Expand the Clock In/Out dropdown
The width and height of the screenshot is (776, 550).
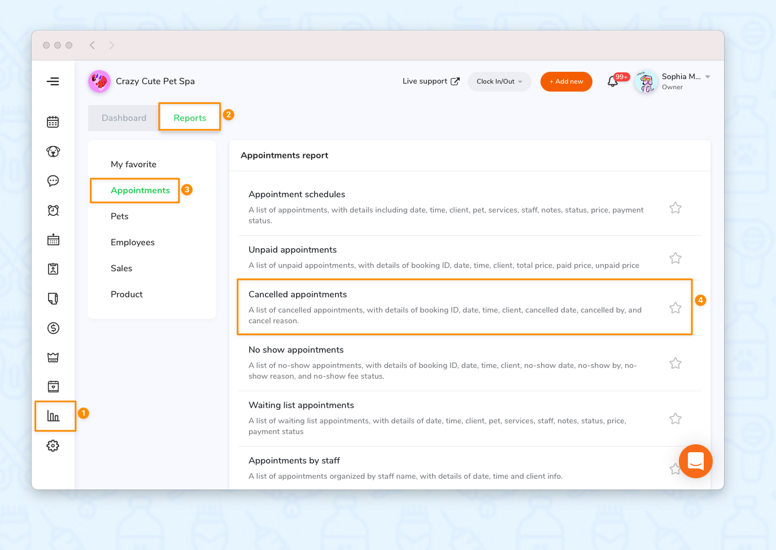(499, 81)
